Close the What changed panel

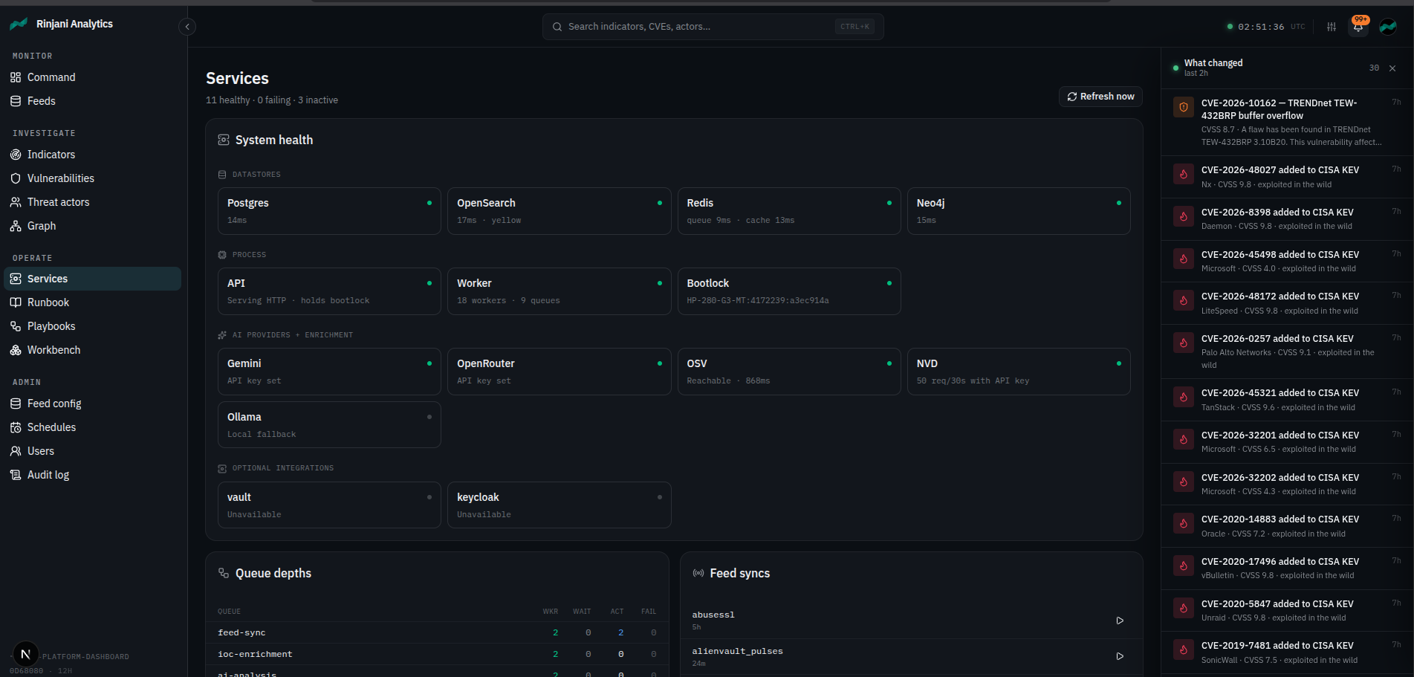tap(1392, 68)
